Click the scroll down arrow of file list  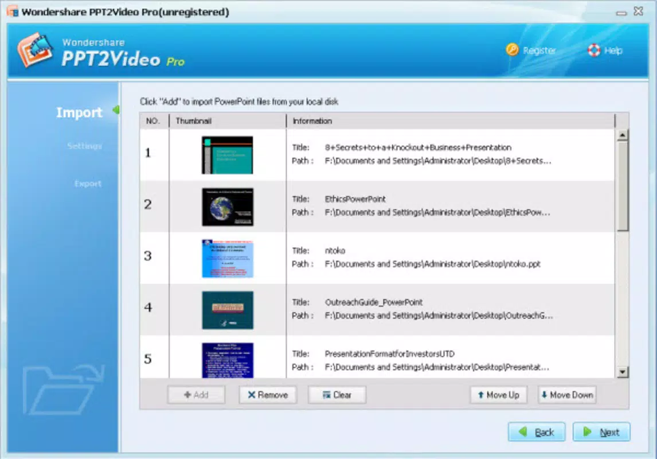[622, 372]
